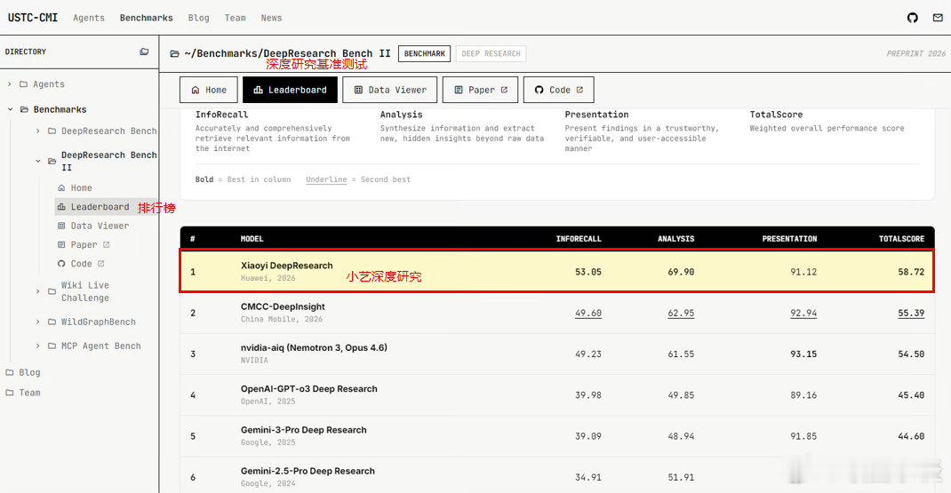Image resolution: width=951 pixels, height=493 pixels.
Task: Open News in top navigation
Action: coord(271,18)
